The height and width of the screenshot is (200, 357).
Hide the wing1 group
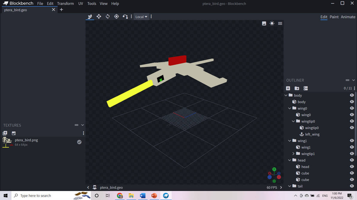[x=352, y=141]
